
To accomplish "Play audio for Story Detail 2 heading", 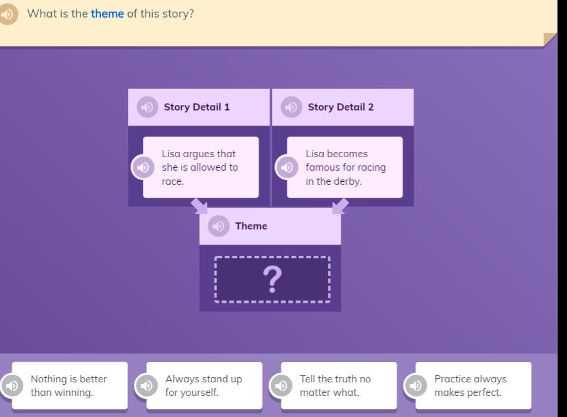I will (x=291, y=107).
